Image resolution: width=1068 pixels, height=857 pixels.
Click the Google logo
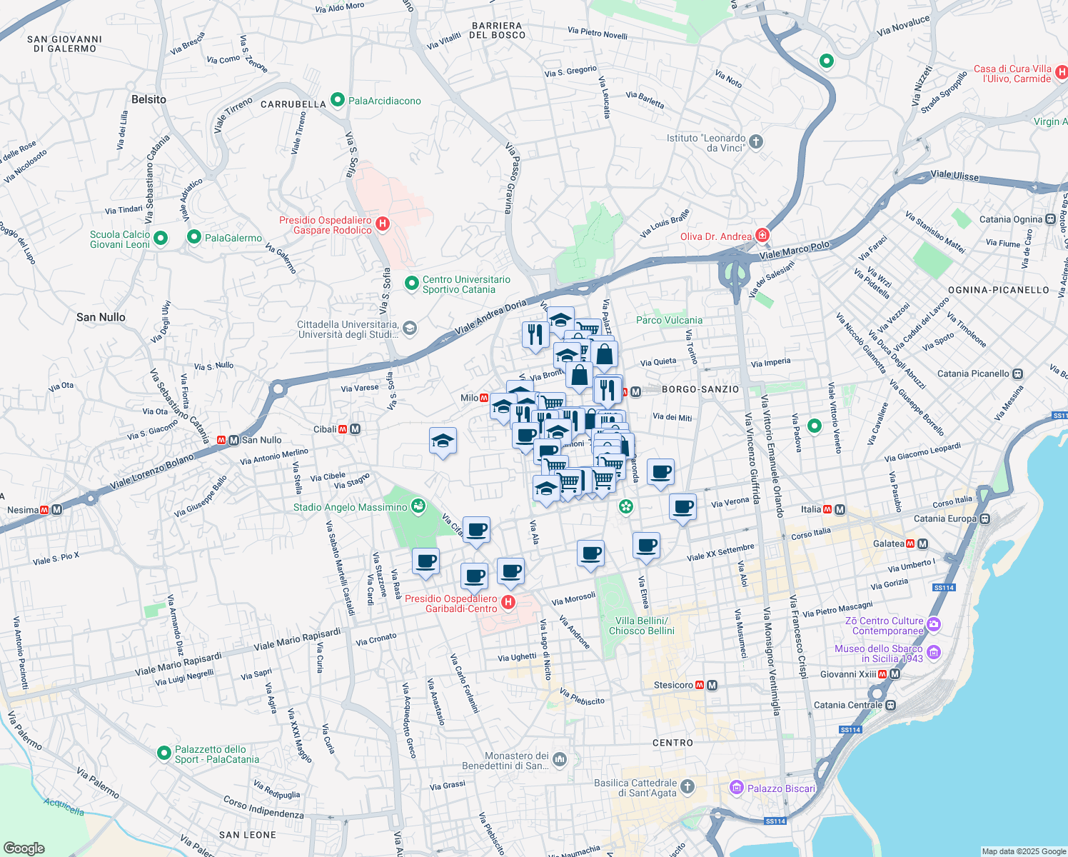click(x=24, y=848)
